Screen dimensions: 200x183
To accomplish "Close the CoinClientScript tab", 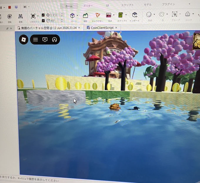I will pos(116,28).
